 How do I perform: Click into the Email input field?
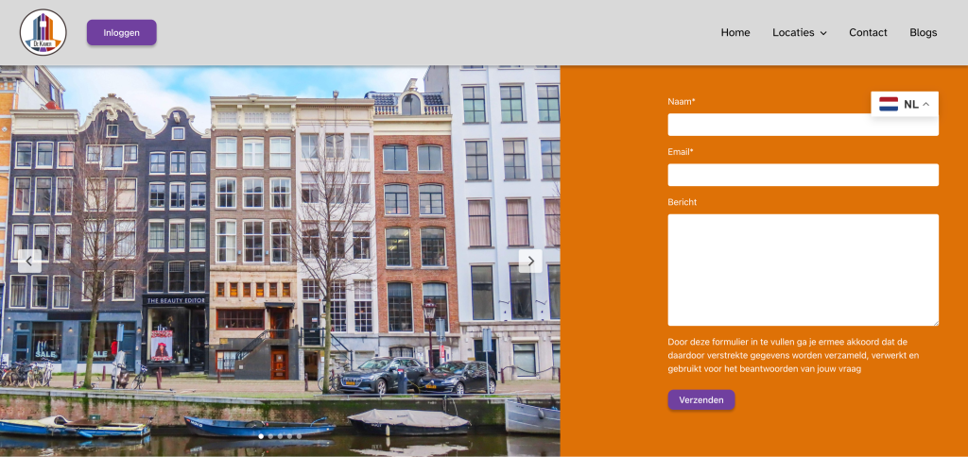803,175
